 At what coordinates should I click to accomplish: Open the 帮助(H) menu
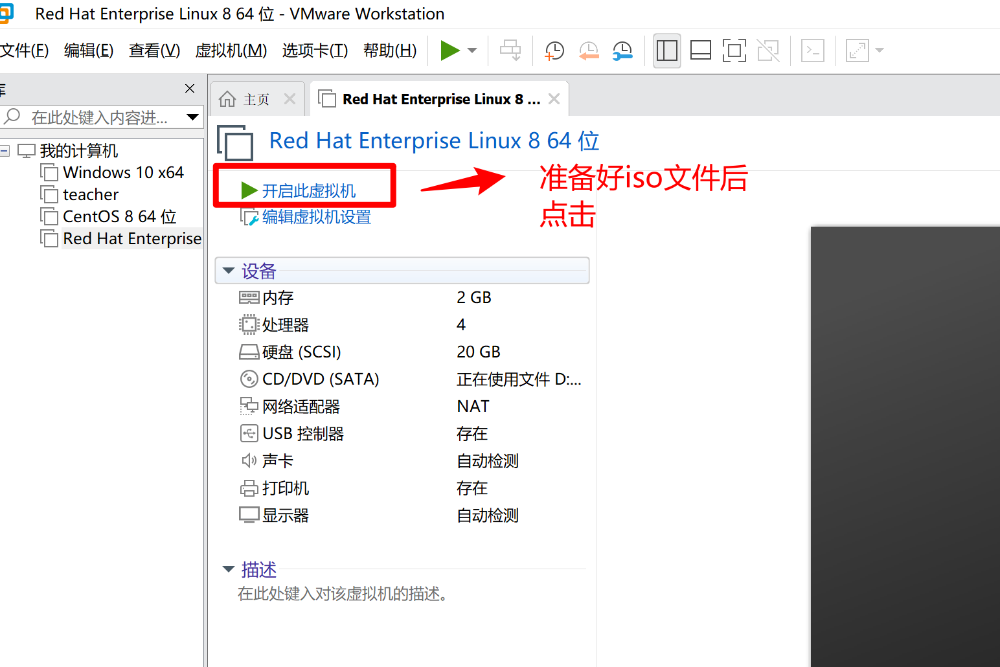[390, 51]
